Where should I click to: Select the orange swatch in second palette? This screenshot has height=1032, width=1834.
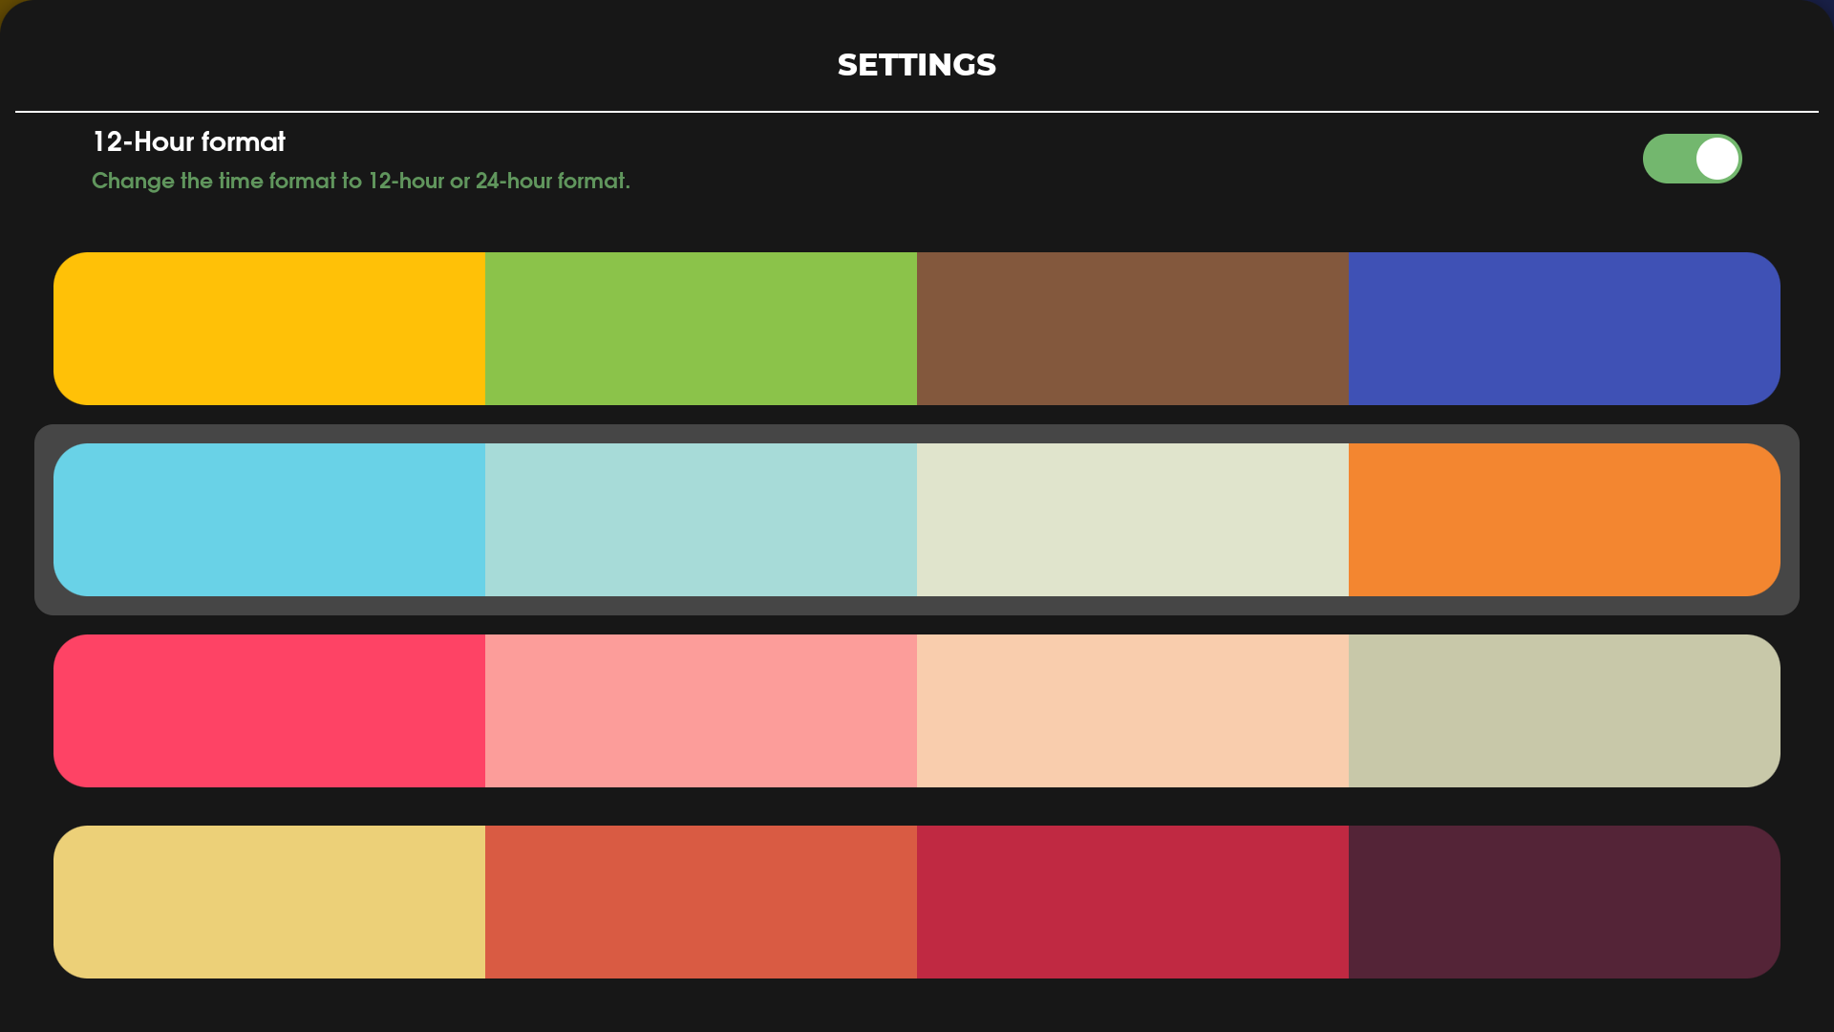1565,520
